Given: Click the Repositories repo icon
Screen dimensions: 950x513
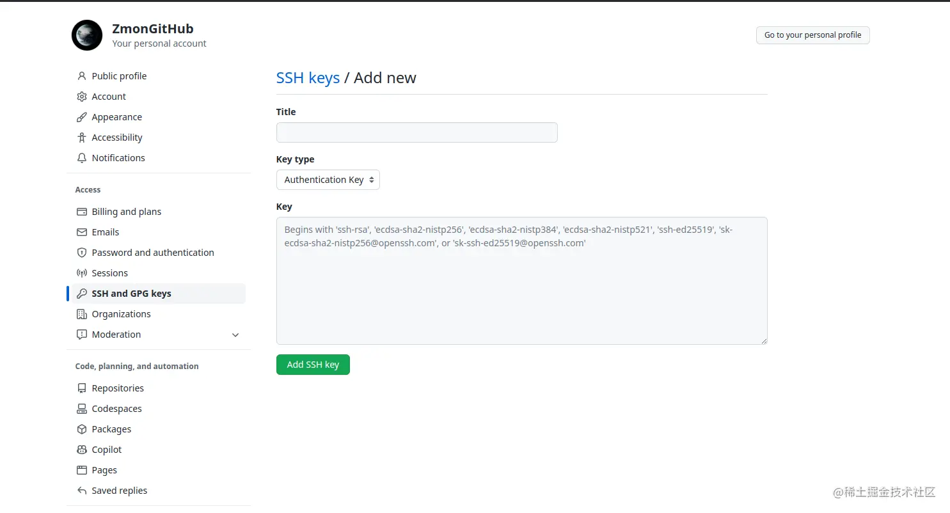Looking at the screenshot, I should click(82, 388).
